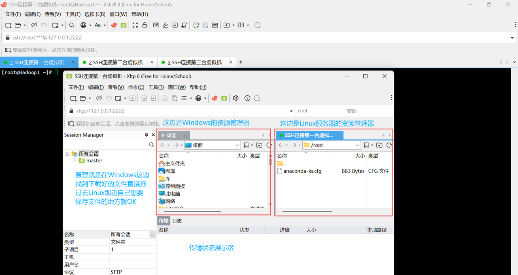Click the 密码 password field in Xftp
Image resolution: width=518 pixels, height=275 pixels.
point(369,110)
